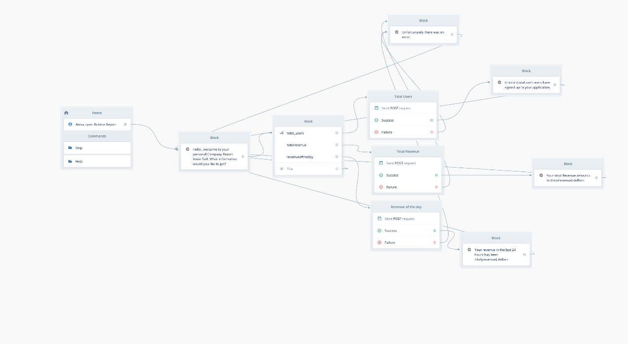Select the Help command
The height and width of the screenshot is (344, 628).
tap(97, 161)
